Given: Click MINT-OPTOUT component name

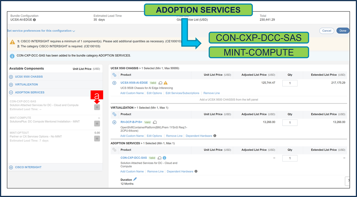Looking at the screenshot, I should pos(19,133).
